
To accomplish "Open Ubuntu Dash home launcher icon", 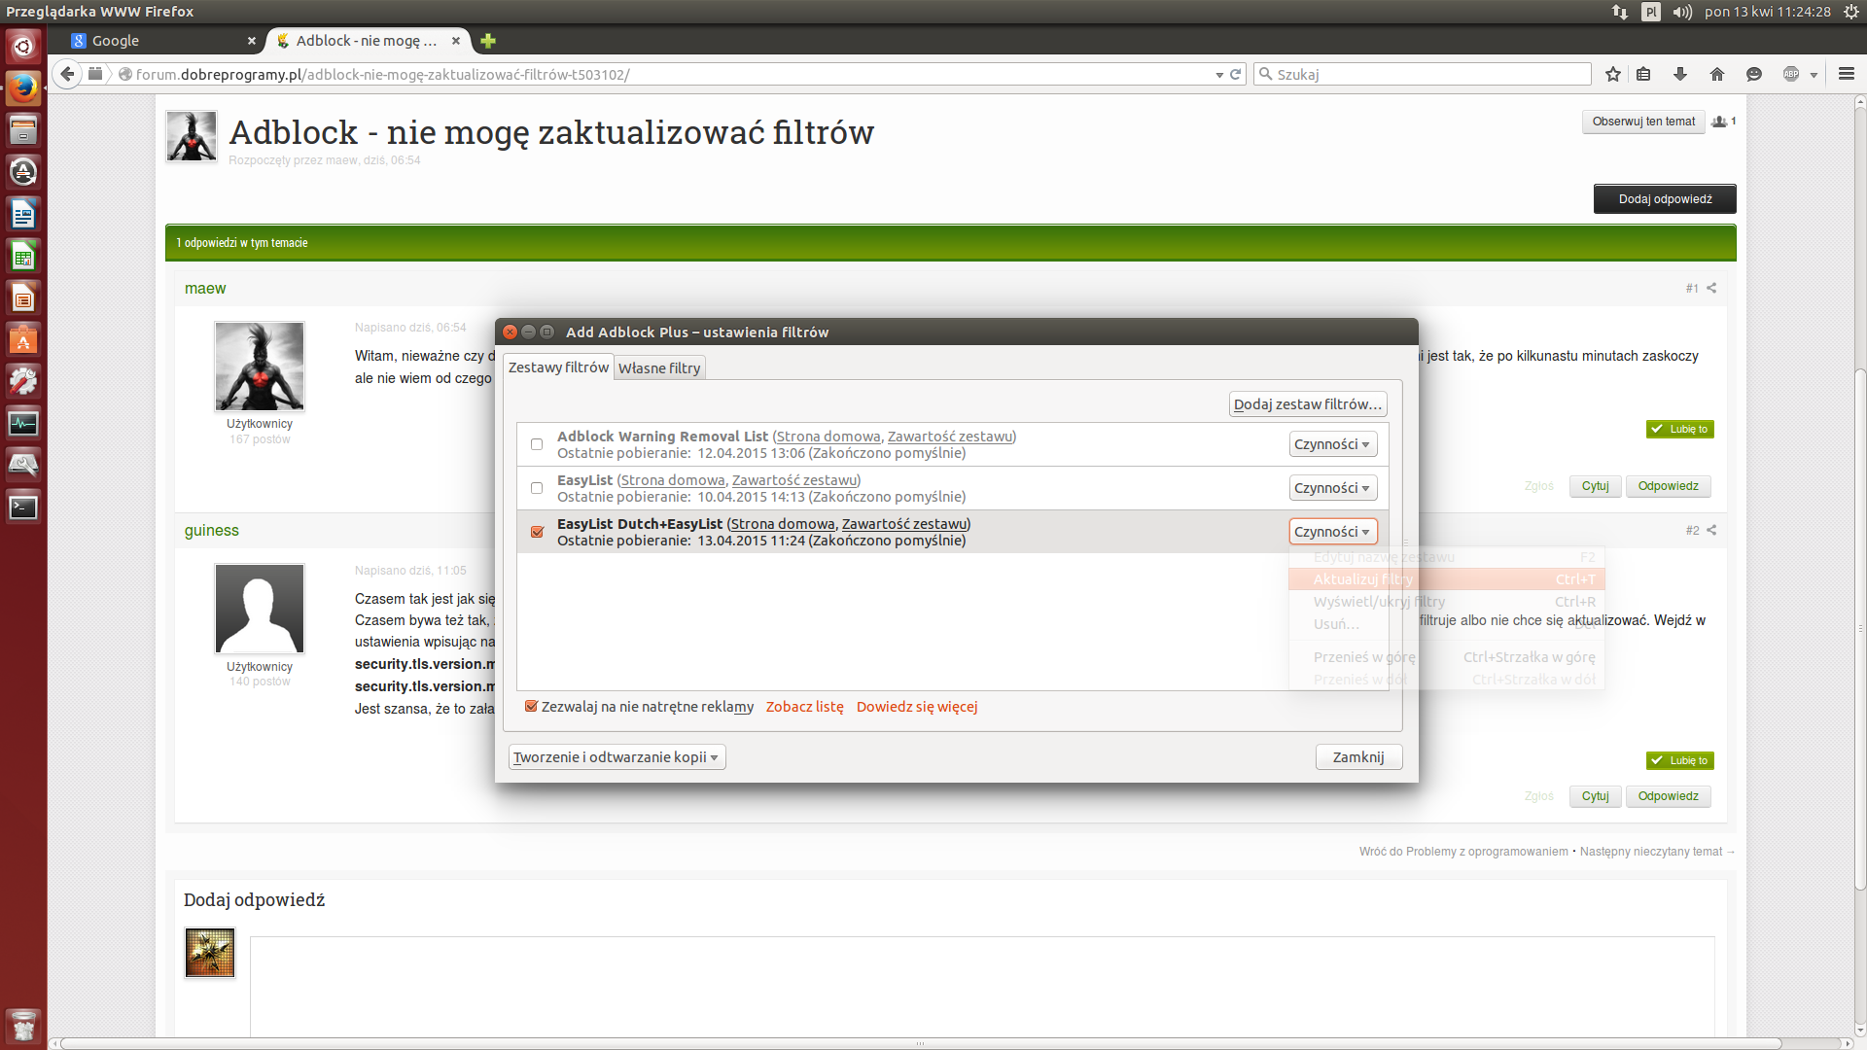I will (x=23, y=46).
